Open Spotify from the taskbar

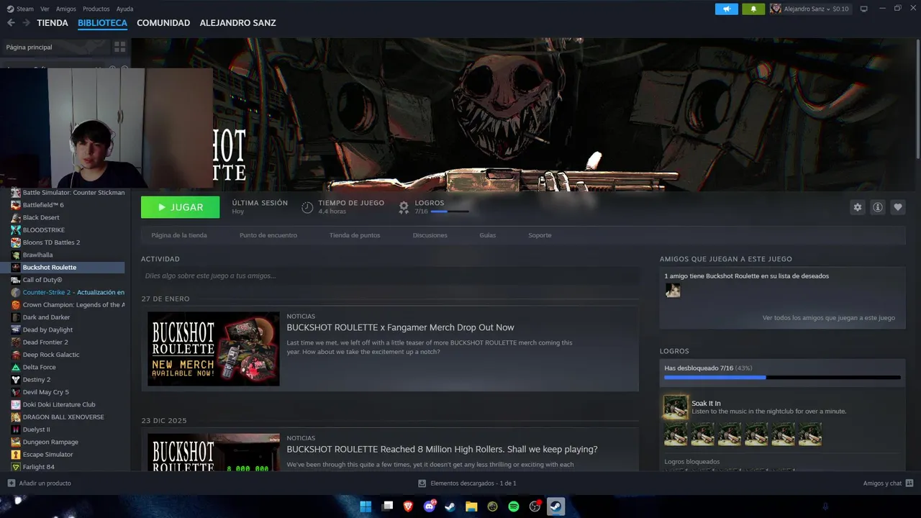click(x=514, y=506)
